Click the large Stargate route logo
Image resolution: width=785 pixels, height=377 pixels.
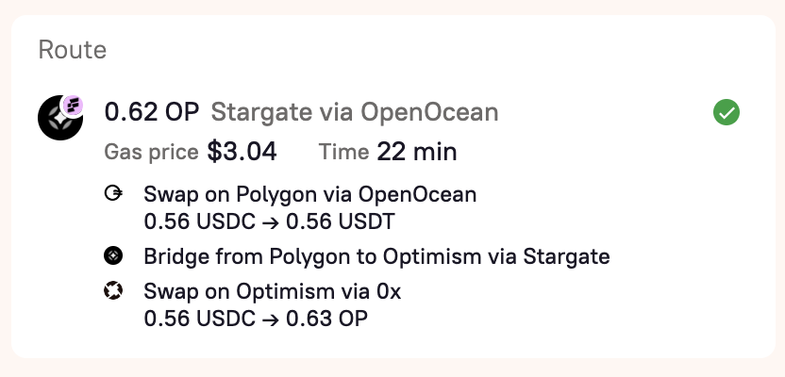[60, 118]
